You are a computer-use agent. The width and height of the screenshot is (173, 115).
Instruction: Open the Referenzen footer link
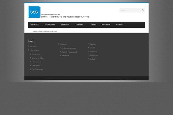pyautogui.click(x=65, y=56)
